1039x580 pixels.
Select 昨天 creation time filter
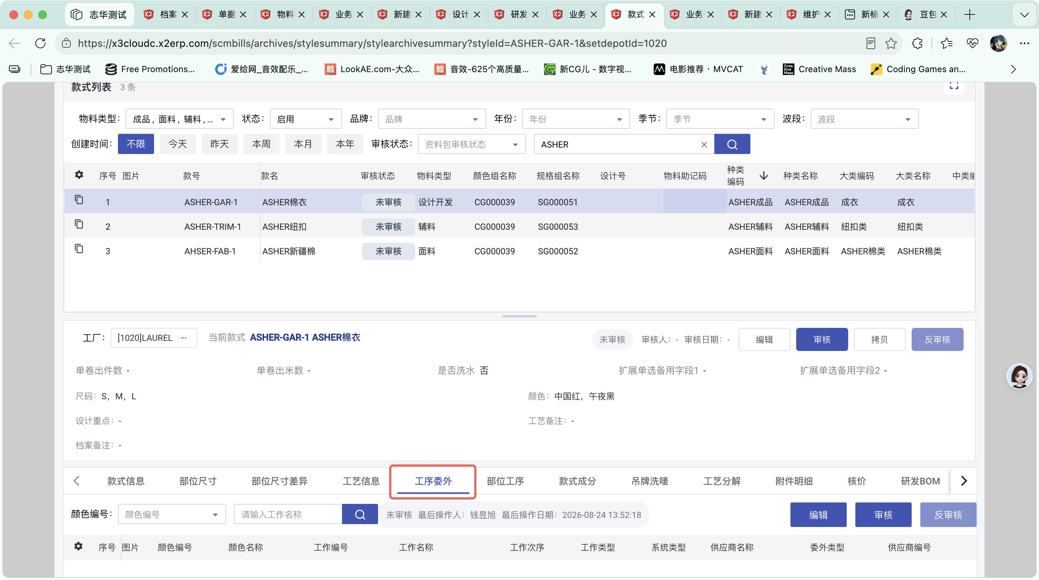[220, 144]
